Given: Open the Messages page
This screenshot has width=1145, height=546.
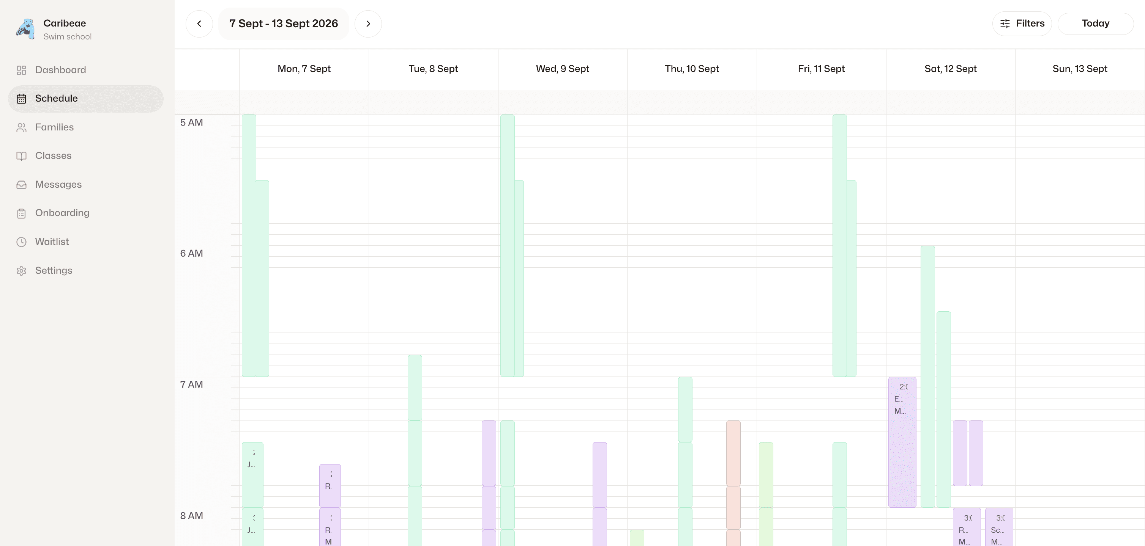Looking at the screenshot, I should [x=86, y=185].
